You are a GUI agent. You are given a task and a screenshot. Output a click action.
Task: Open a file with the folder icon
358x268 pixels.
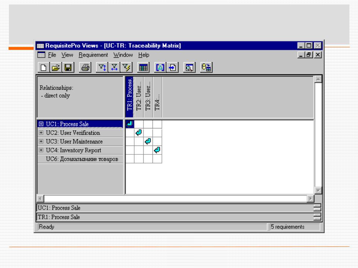point(56,67)
